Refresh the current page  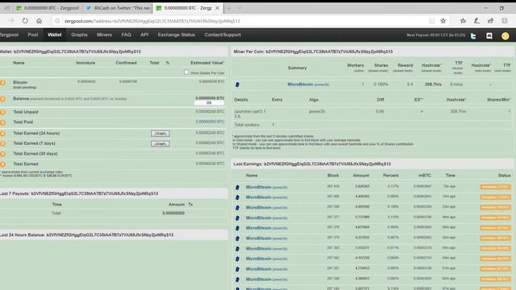tap(25, 21)
